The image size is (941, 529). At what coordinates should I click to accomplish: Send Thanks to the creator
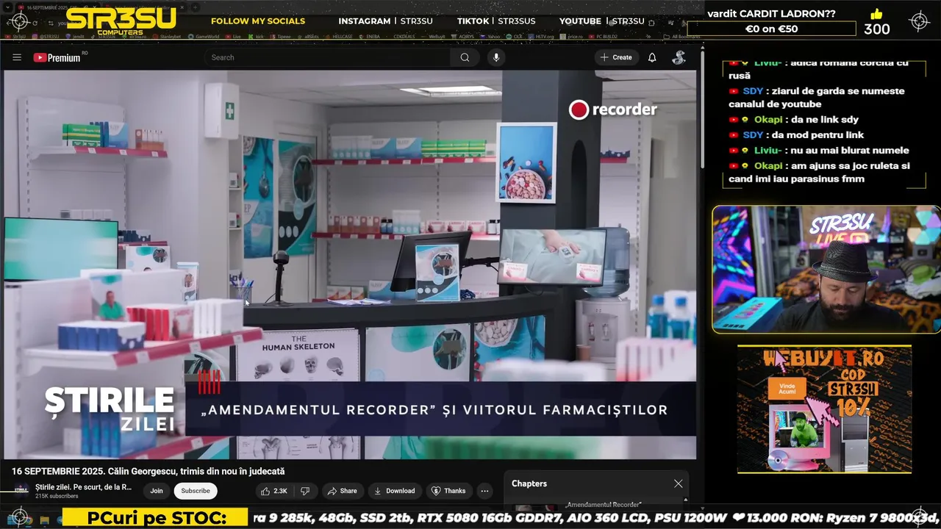coord(448,491)
